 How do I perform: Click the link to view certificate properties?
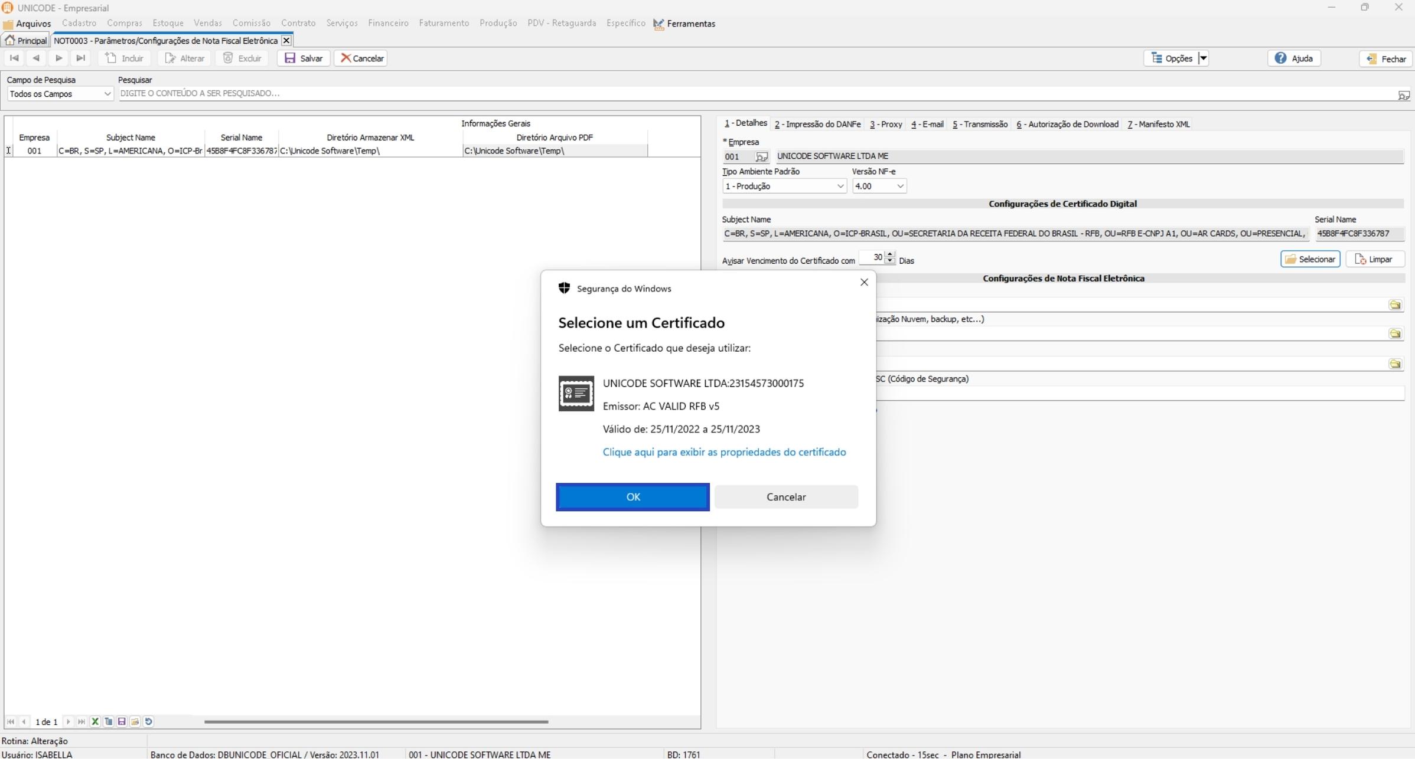pyautogui.click(x=724, y=452)
